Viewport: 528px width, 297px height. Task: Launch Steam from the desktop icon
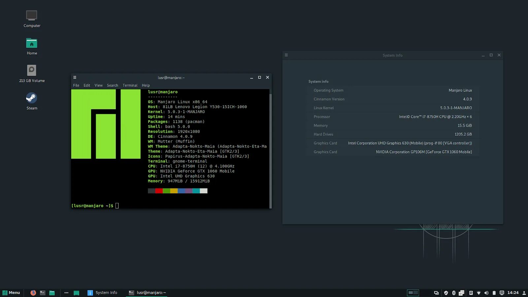click(x=32, y=101)
